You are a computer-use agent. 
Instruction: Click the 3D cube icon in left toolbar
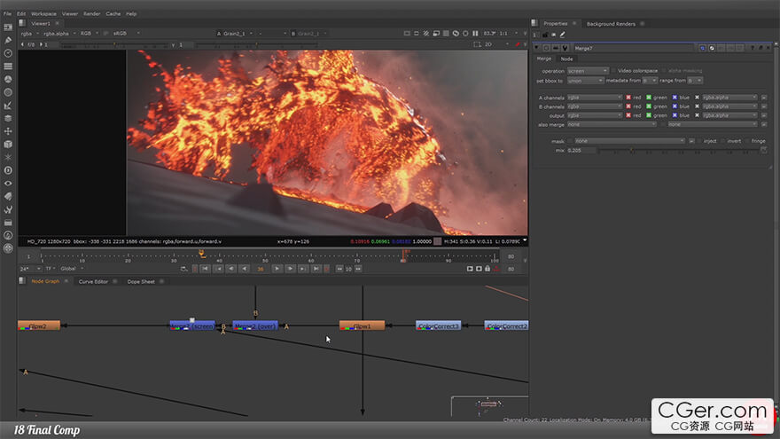tap(8, 144)
